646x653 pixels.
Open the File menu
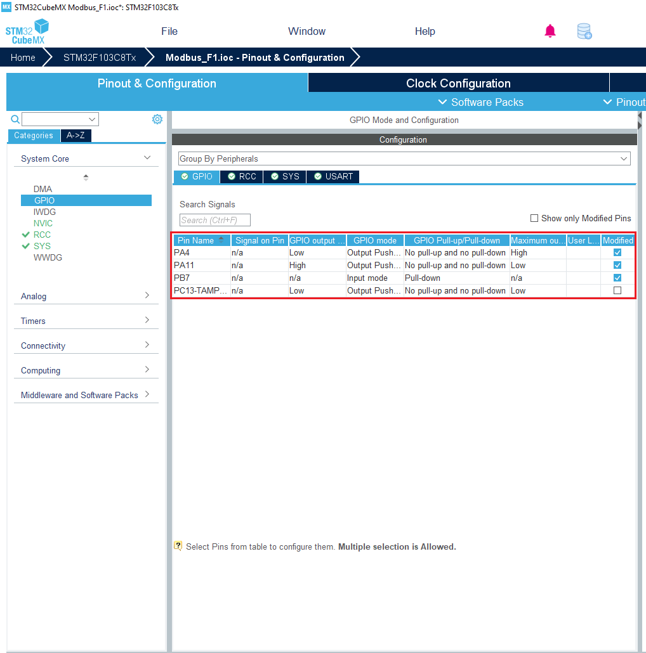click(169, 31)
